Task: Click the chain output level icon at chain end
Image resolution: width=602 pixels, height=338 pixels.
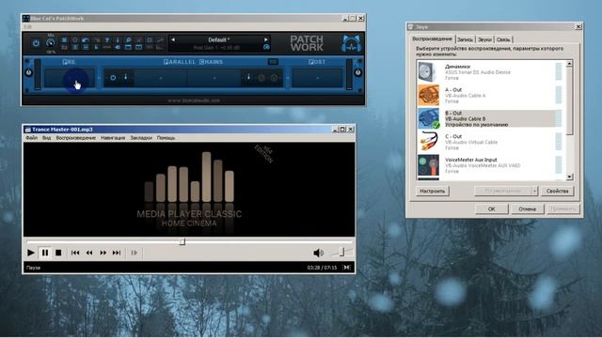Action: [248, 77]
